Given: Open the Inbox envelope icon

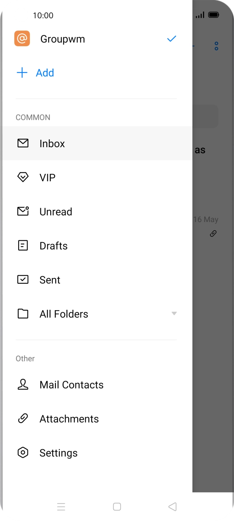Looking at the screenshot, I should (x=23, y=143).
